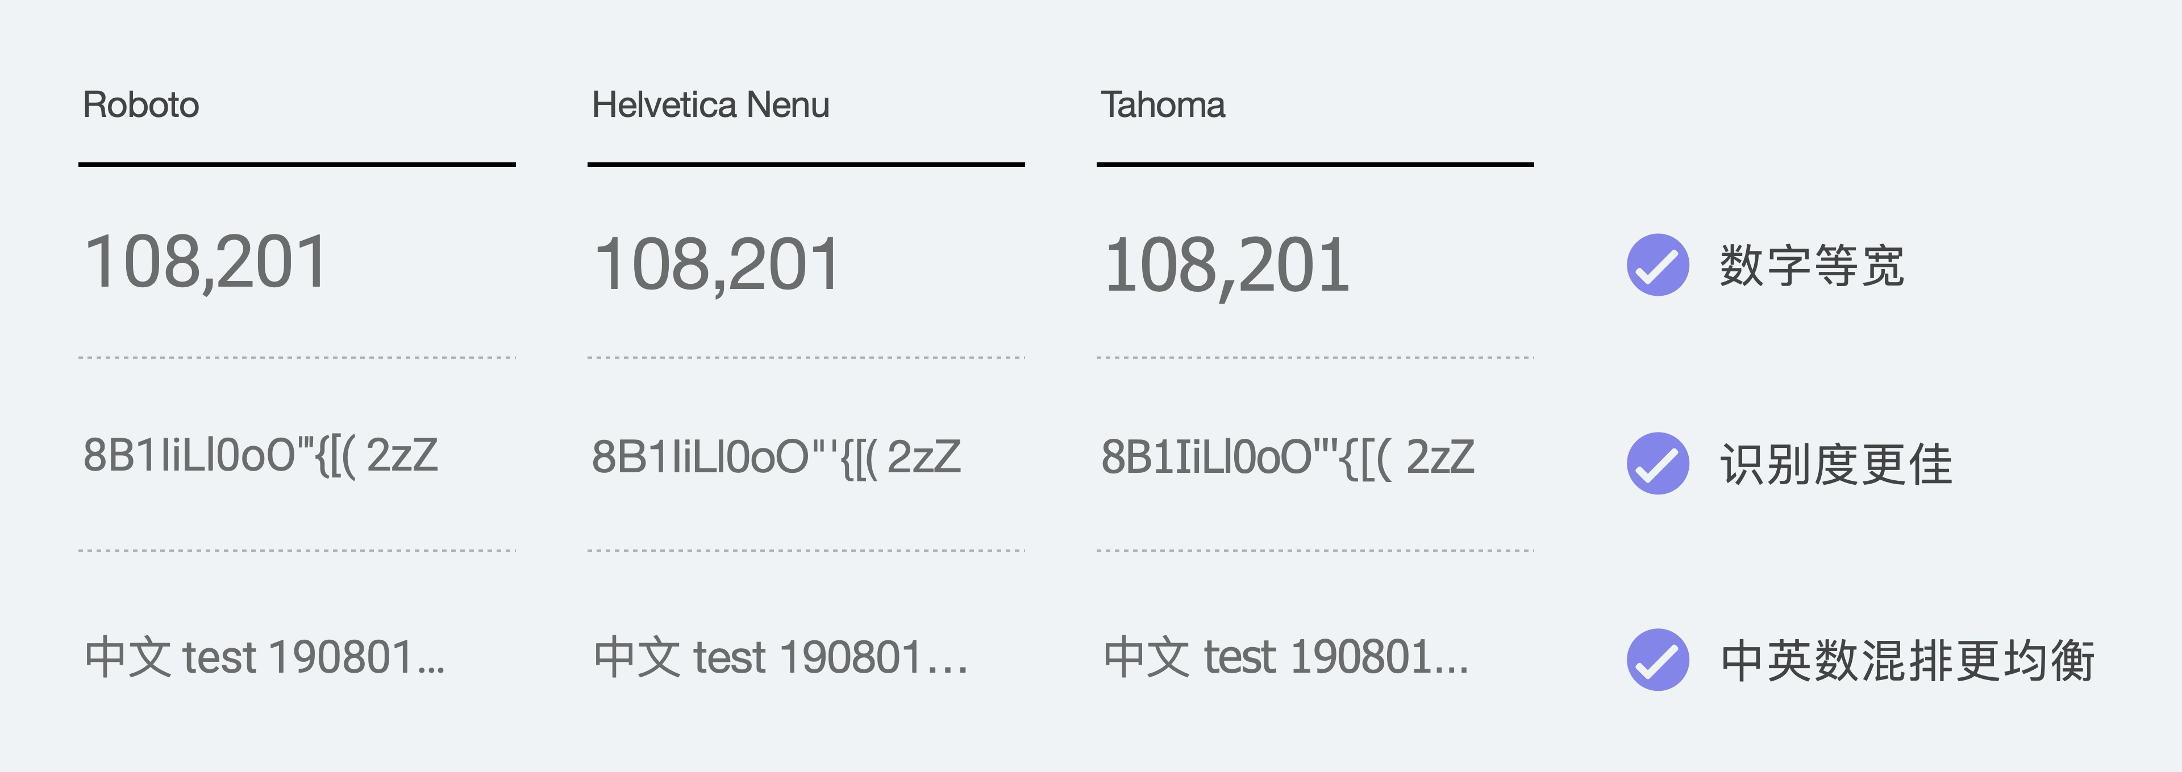Select the Tahoma column heading
Screen dimensions: 2182x772
point(1162,105)
